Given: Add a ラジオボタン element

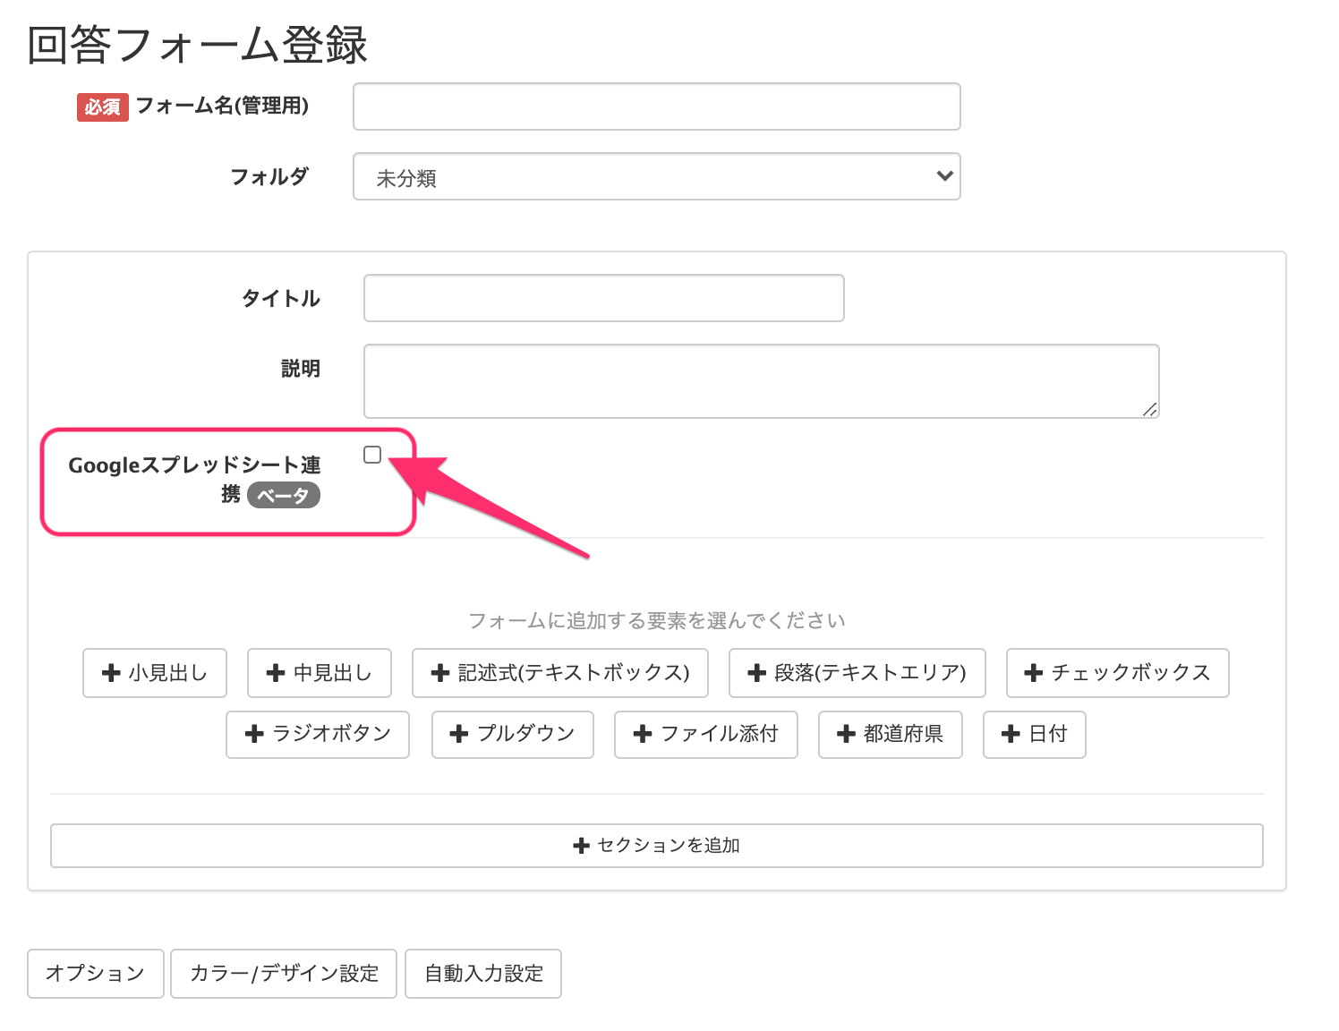Looking at the screenshot, I should click(x=318, y=735).
